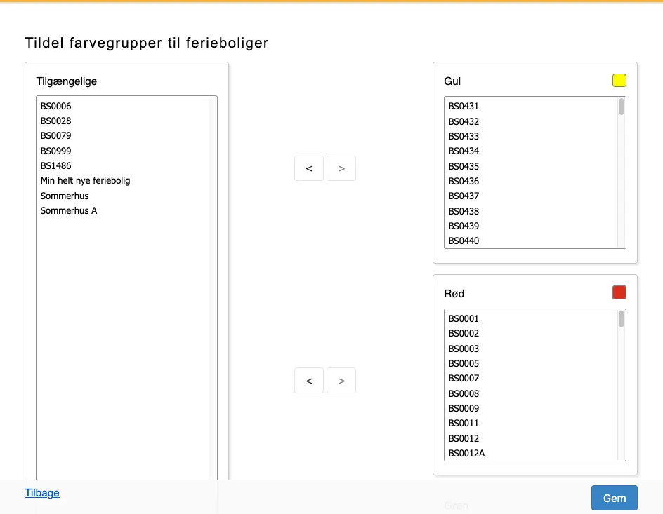
Task: Select BS0431 in the Gul list
Action: click(464, 106)
